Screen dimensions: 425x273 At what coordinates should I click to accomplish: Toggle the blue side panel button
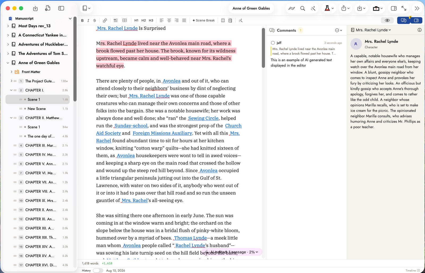(416, 20)
